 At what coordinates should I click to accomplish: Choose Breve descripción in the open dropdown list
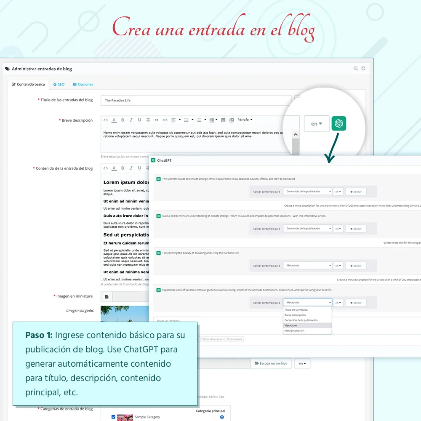pyautogui.click(x=295, y=315)
